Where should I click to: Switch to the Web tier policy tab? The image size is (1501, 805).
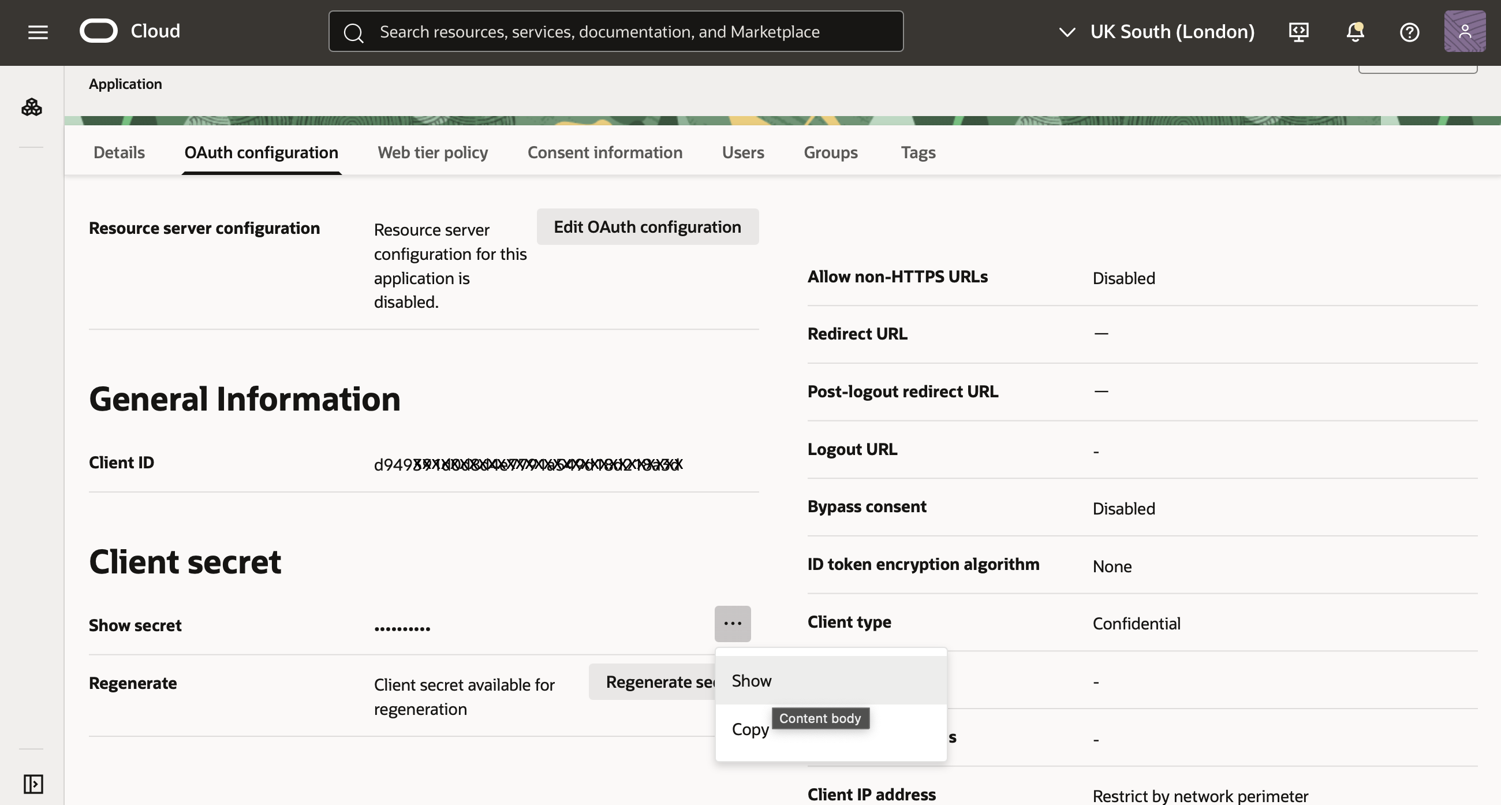pyautogui.click(x=432, y=152)
